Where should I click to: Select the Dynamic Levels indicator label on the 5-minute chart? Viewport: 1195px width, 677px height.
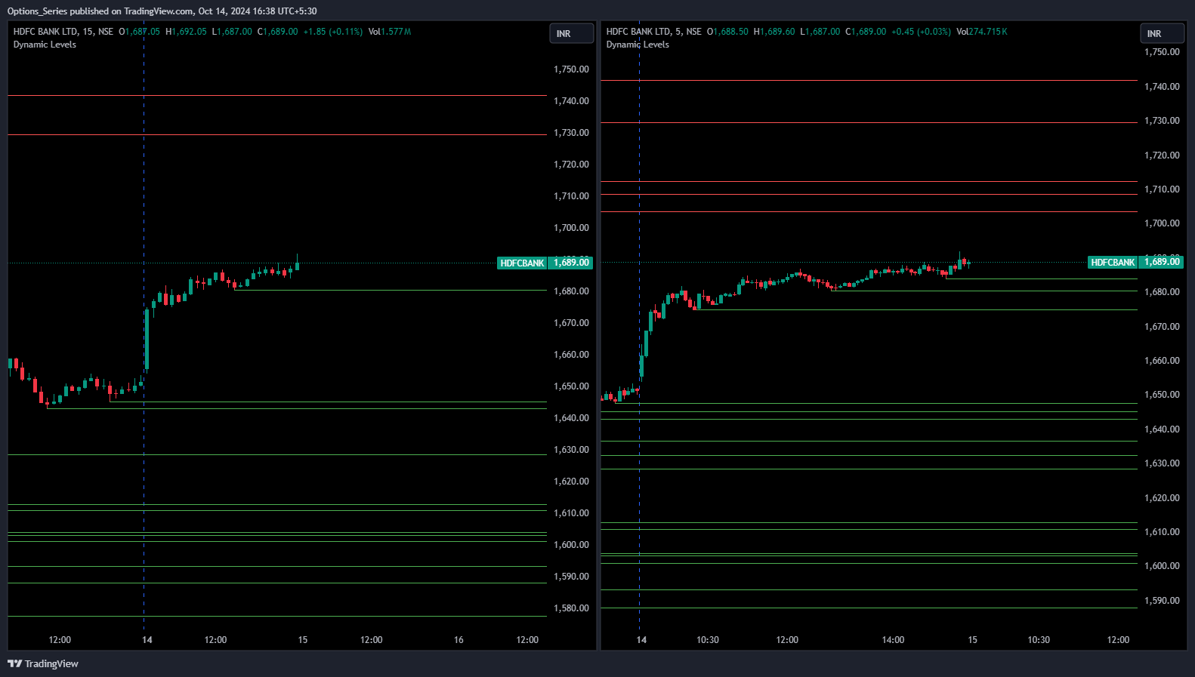click(x=638, y=45)
